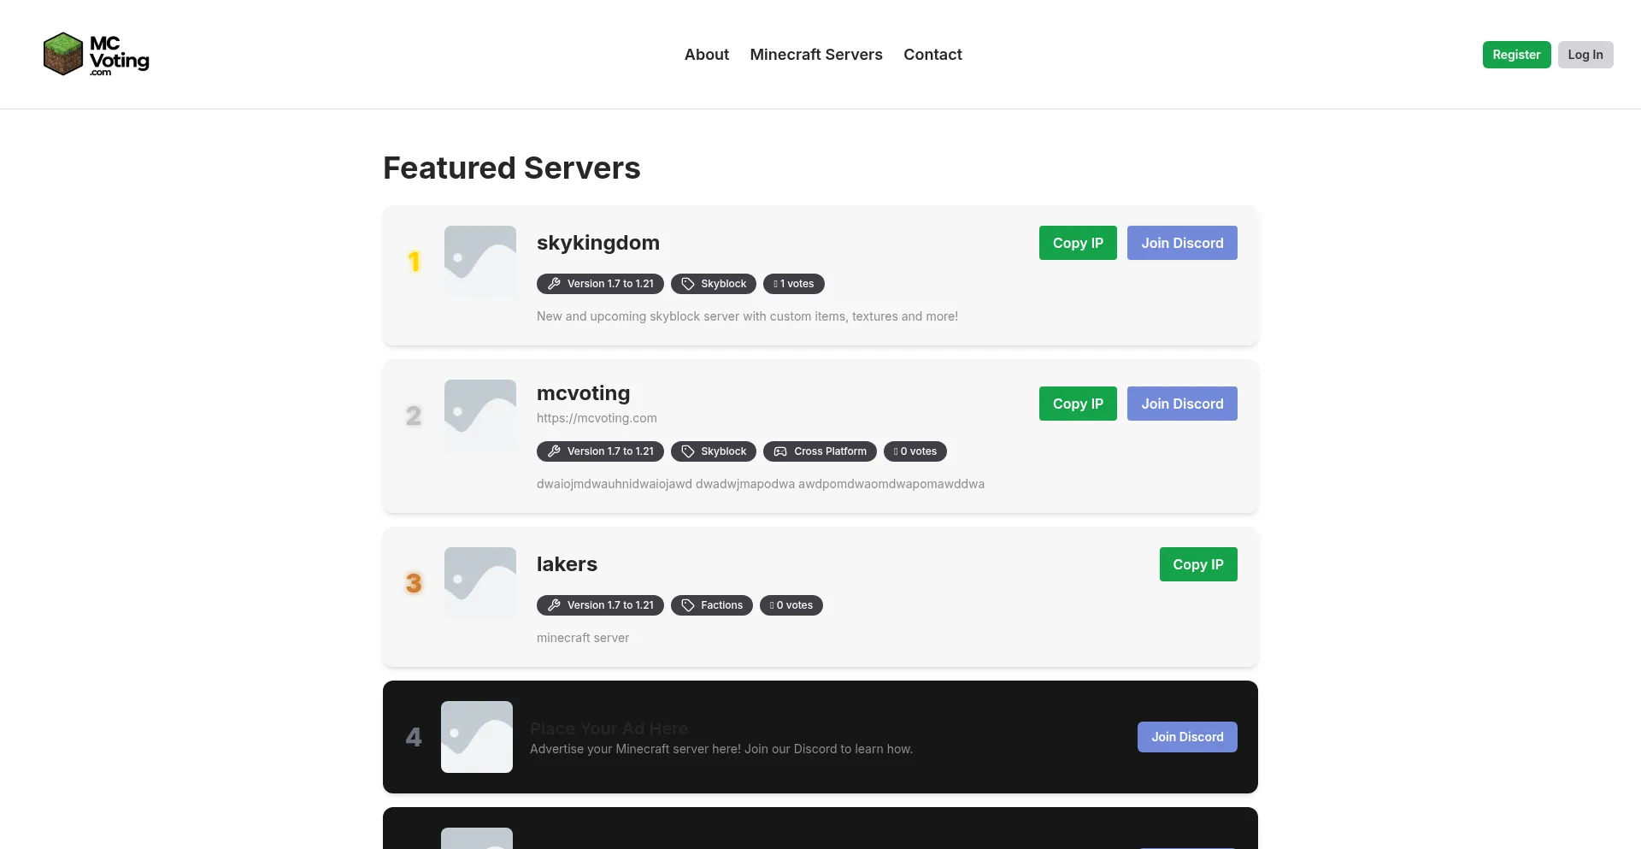This screenshot has height=849, width=1641.
Task: Open the Contact page
Action: point(932,55)
